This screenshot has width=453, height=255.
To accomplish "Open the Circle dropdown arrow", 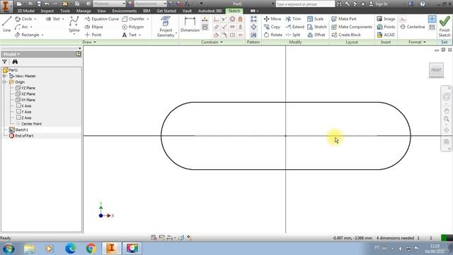I will (35, 19).
